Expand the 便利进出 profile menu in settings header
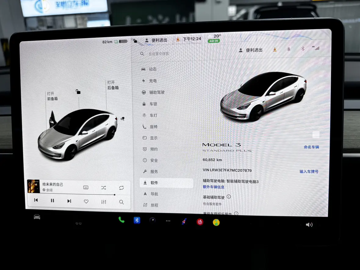Viewport: 360px width, 270px height. (251, 50)
